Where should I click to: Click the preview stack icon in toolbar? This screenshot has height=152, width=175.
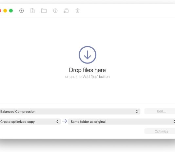66,11
